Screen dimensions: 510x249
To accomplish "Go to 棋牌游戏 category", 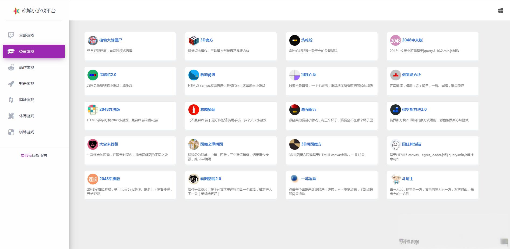I will click(x=34, y=132).
